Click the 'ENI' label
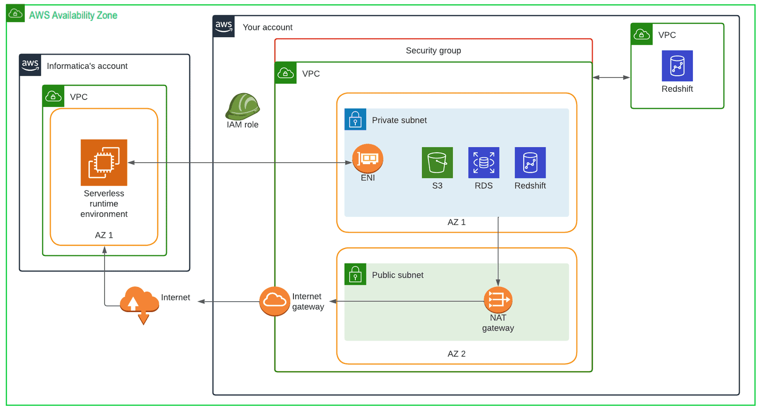Screen dimensions: 761x412 point(368,178)
